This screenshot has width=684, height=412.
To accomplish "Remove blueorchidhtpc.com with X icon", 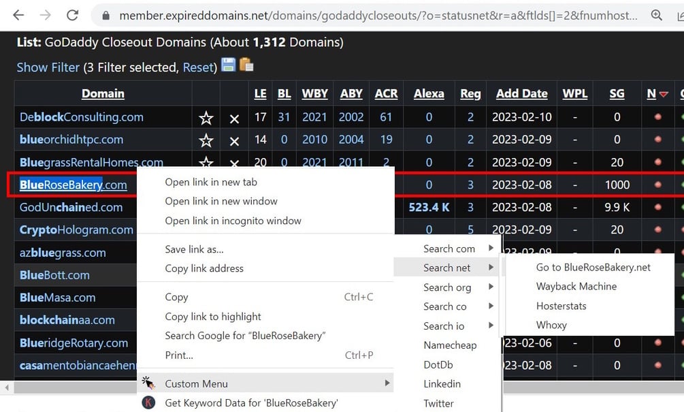I will click(234, 142).
